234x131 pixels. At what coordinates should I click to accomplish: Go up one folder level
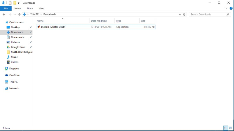[x=19, y=14]
